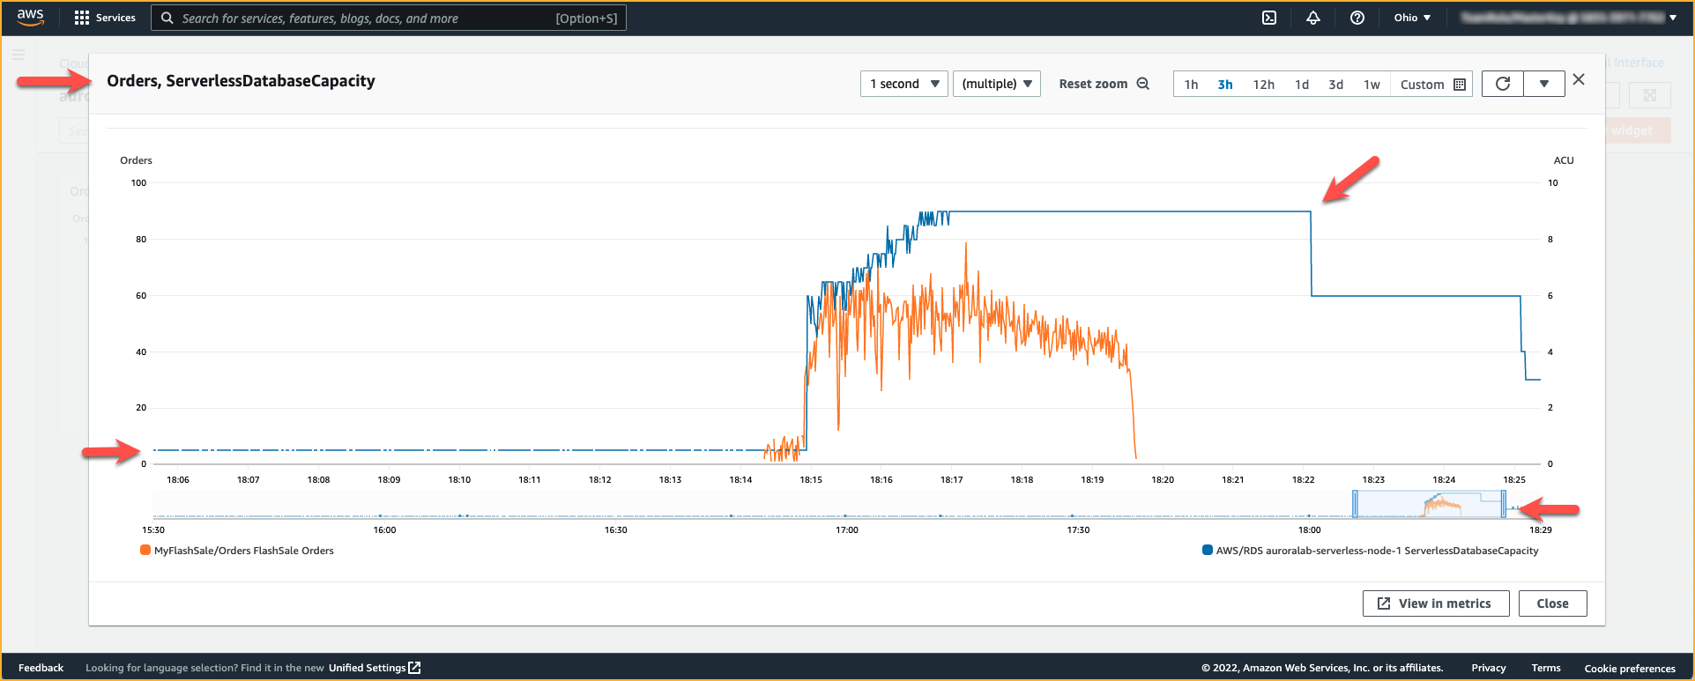Screen dimensions: 1695x681
Task: Click the calendar icon next to Custom
Action: [x=1460, y=85]
